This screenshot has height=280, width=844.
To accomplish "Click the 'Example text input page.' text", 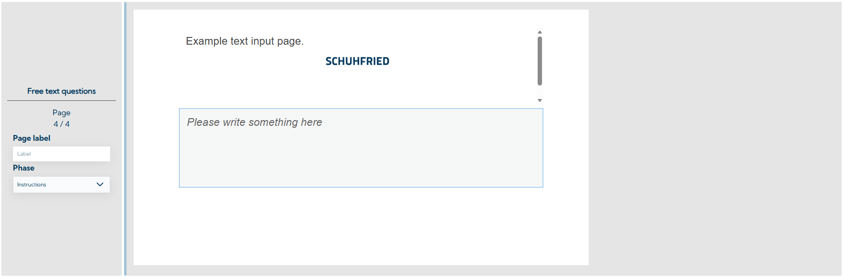I will click(x=244, y=41).
